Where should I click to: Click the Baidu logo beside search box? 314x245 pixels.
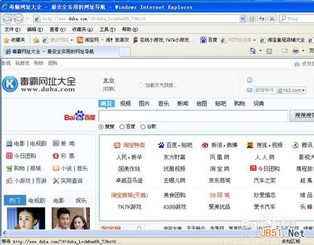(80, 116)
